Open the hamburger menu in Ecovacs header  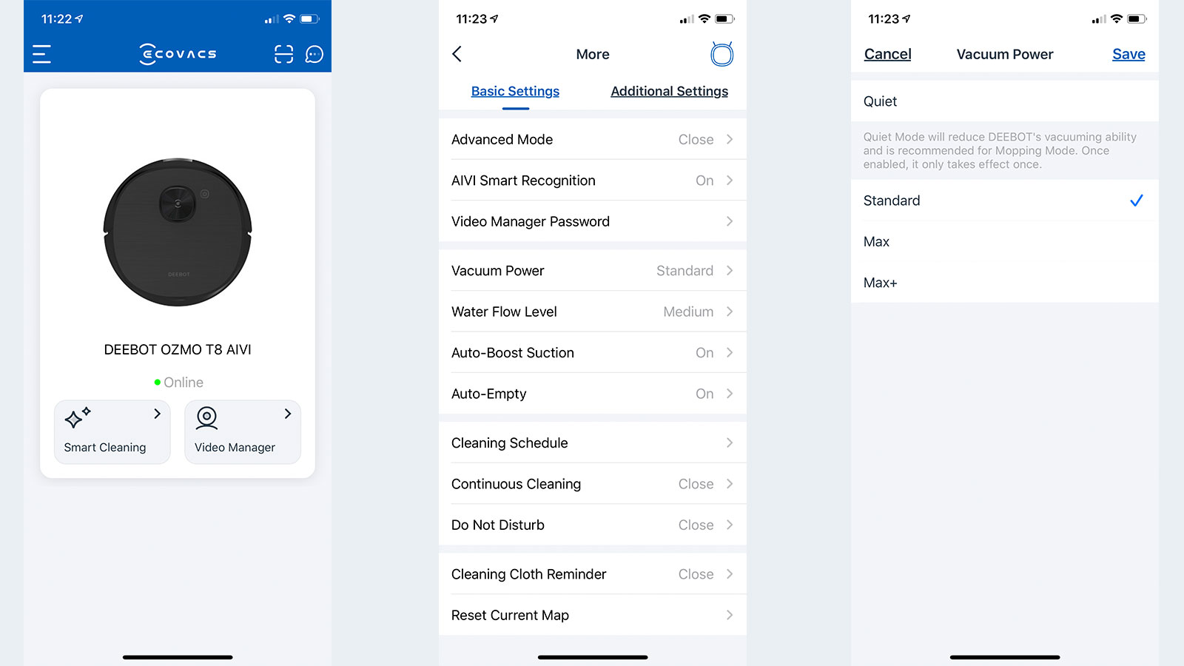coord(41,54)
